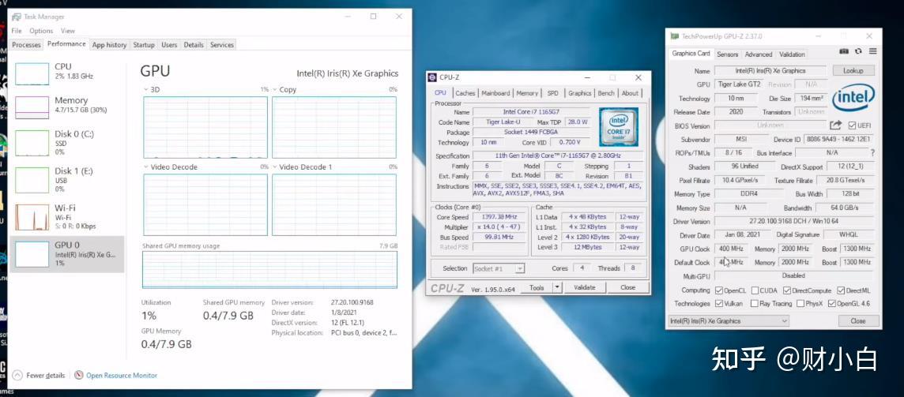Screen dimensions: 904x397
Task: Select Disk 1 (E:) USB graph thumbnail
Action: click(32, 180)
